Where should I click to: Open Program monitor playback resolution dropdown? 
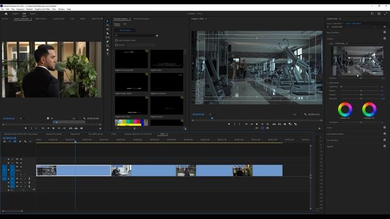pyautogui.click(x=297, y=114)
